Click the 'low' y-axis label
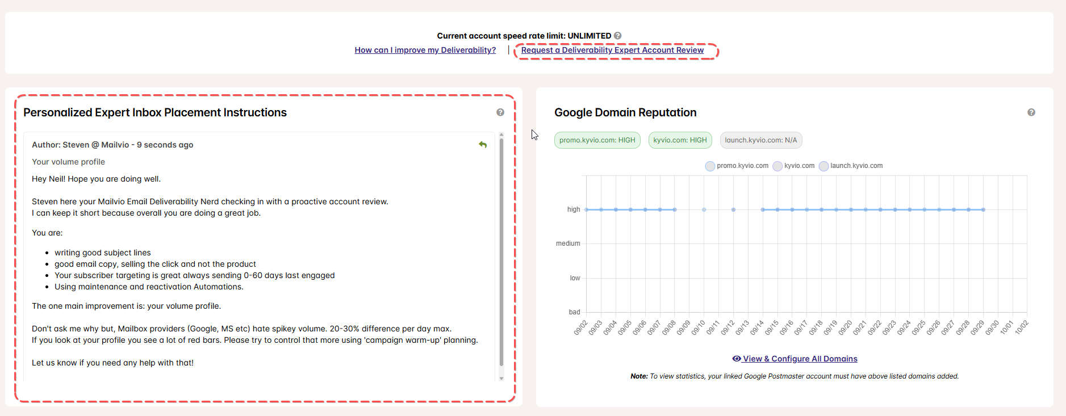 pos(575,278)
